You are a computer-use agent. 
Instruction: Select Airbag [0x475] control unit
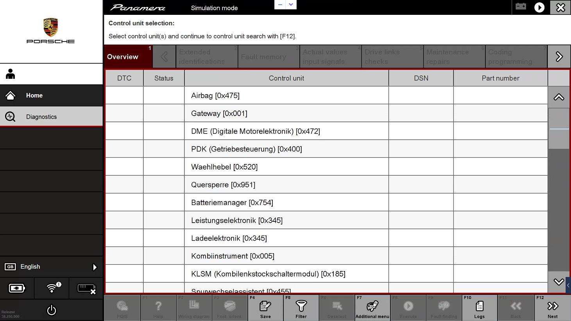coord(326,95)
